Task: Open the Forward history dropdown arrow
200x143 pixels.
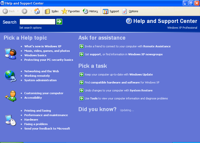Action: (x=31, y=11)
